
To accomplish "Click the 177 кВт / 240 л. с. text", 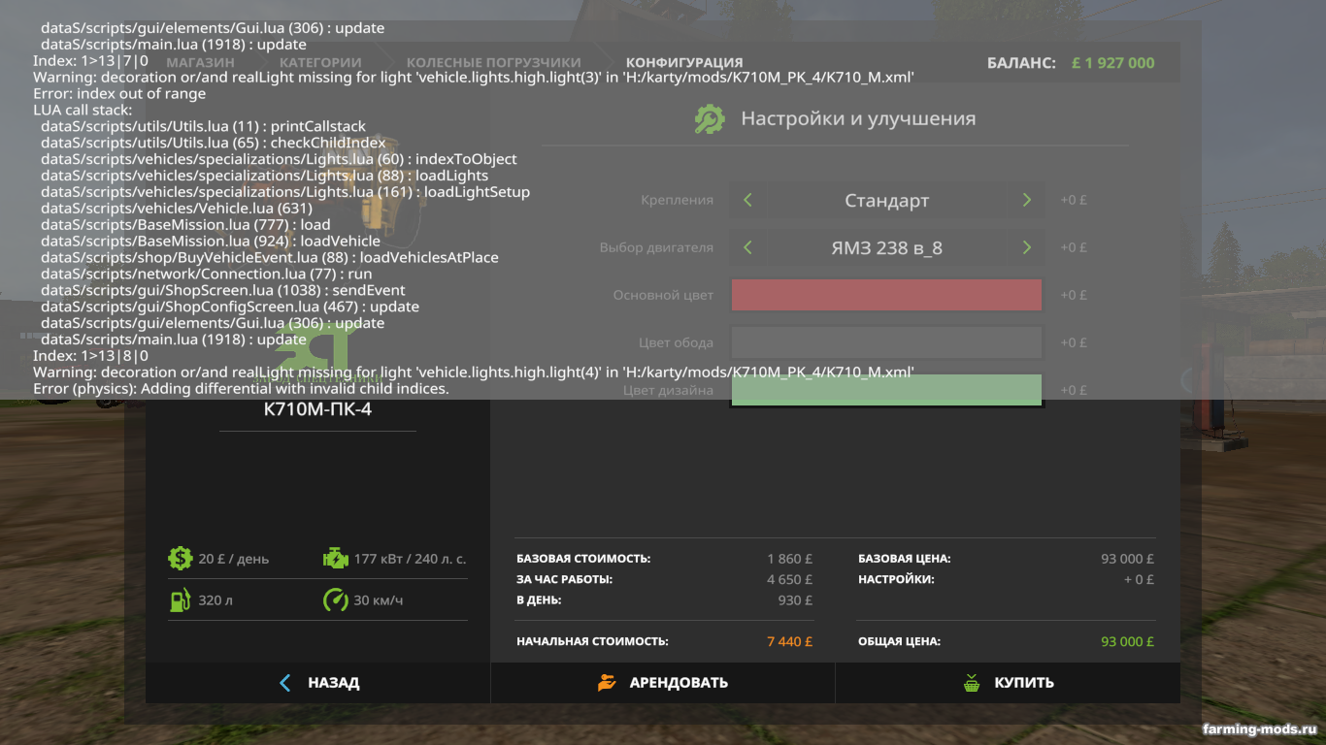I will point(410,559).
